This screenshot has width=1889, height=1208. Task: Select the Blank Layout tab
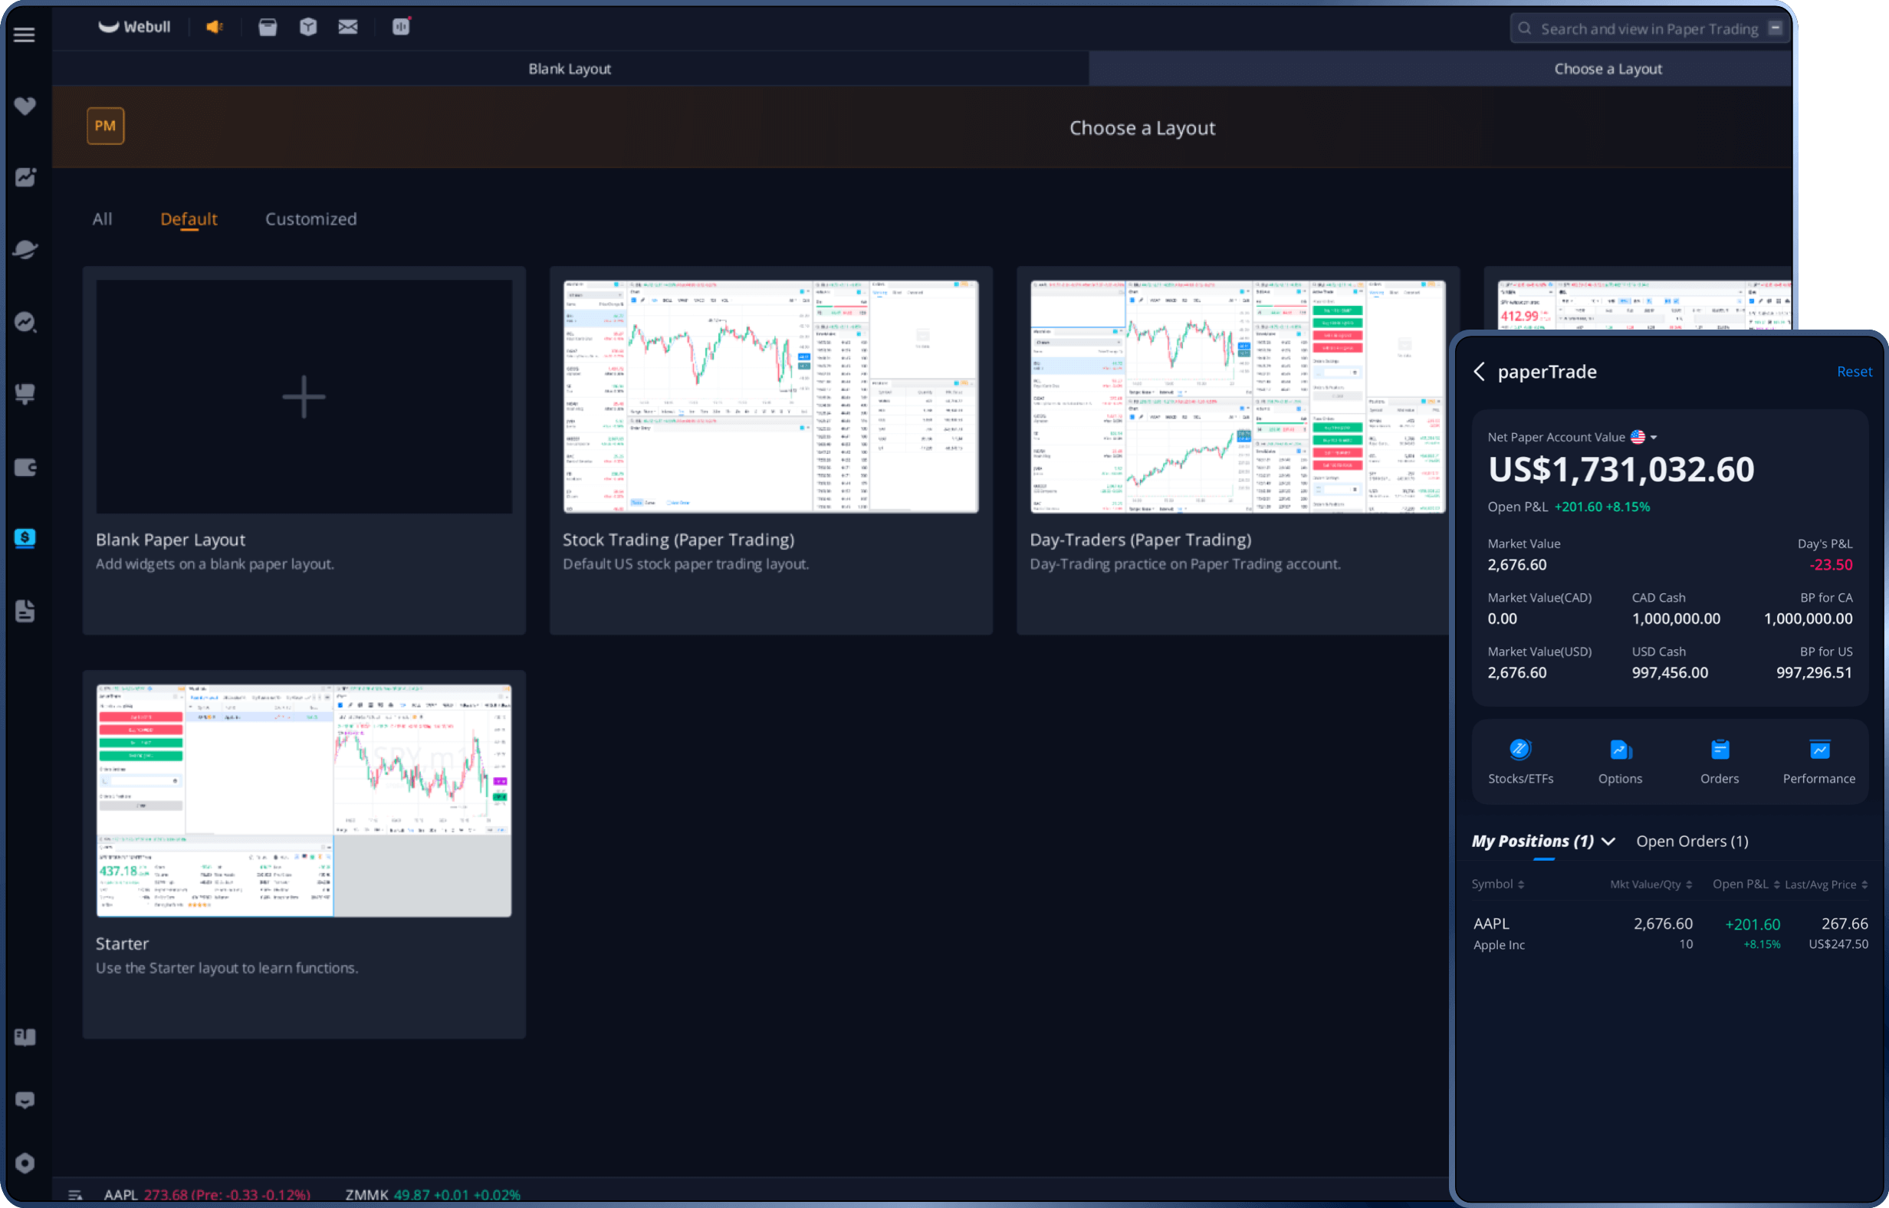click(570, 69)
